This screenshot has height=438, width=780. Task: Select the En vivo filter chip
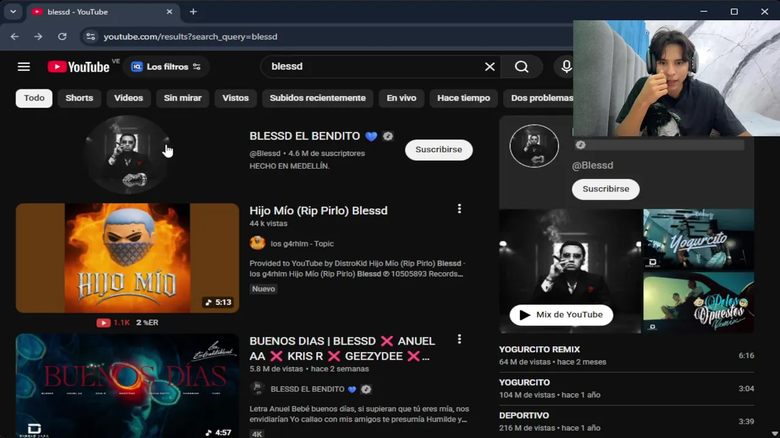[402, 98]
